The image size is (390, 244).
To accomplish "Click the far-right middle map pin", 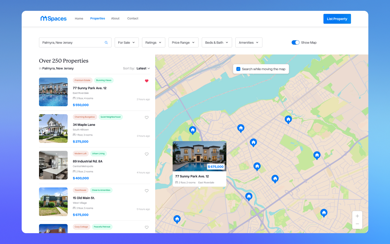I will point(317,155).
